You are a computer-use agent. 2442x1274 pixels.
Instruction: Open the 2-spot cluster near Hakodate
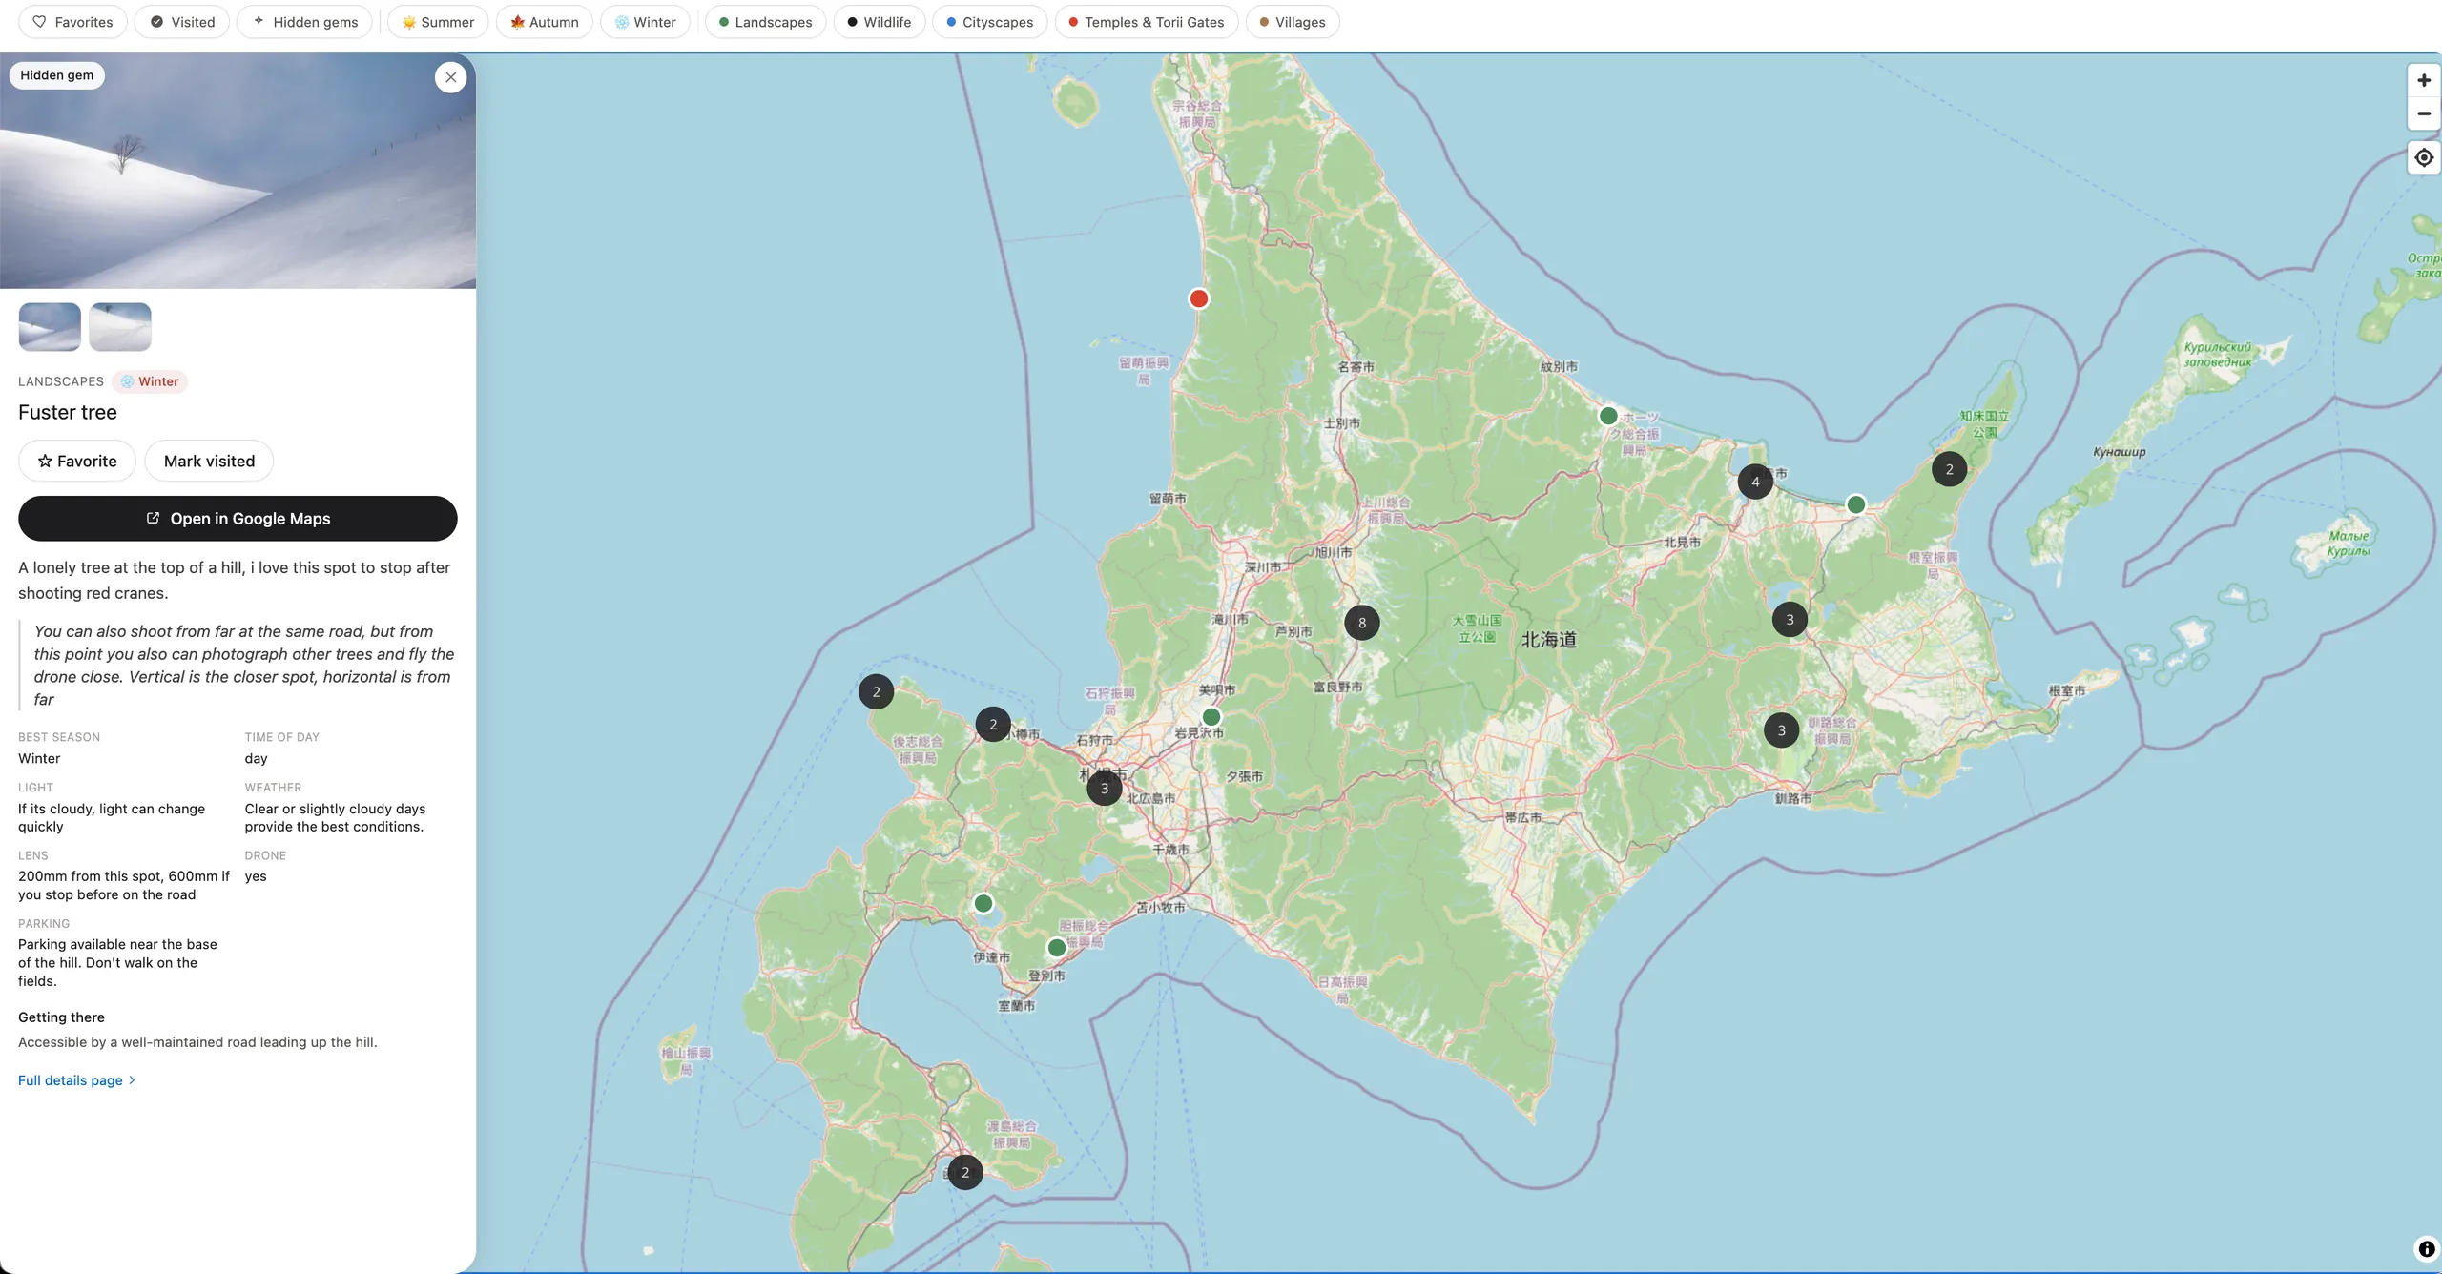click(x=965, y=1172)
